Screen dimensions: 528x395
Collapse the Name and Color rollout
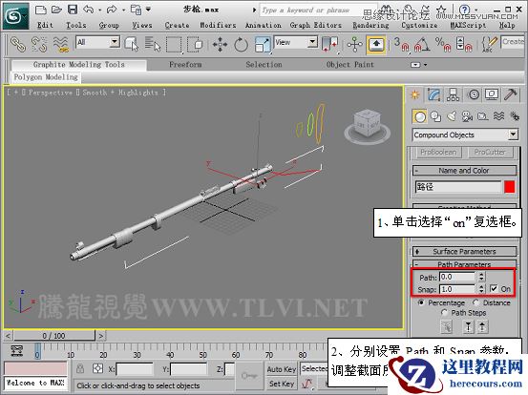pyautogui.click(x=464, y=171)
